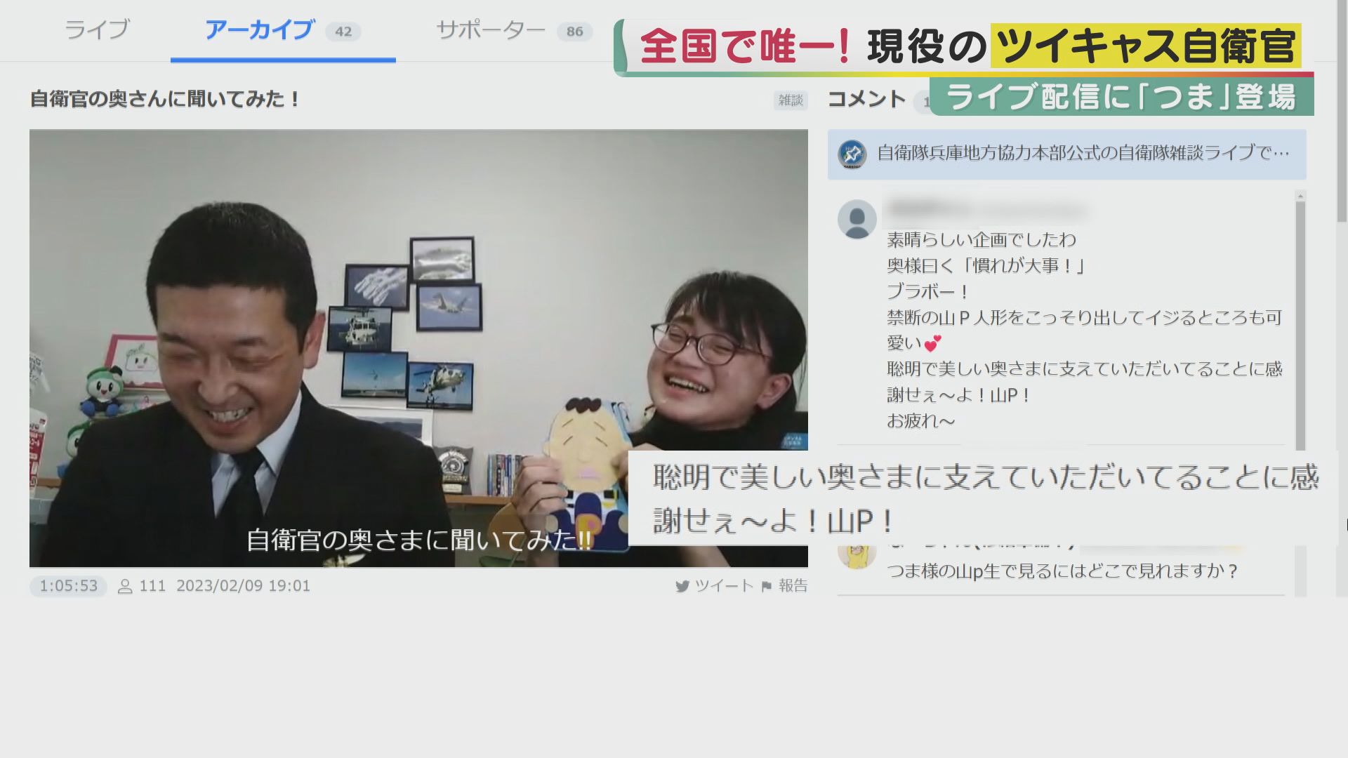Click the コメント heading

click(x=866, y=99)
